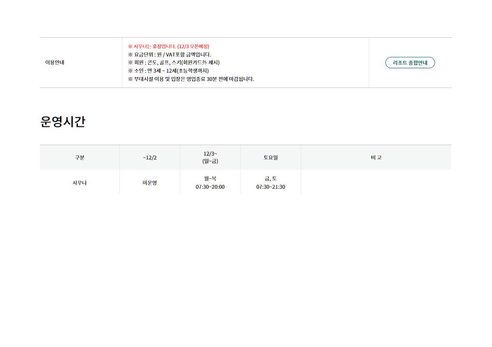492x347 pixels.
Task: Select the ~12/2 column header
Action: point(150,158)
